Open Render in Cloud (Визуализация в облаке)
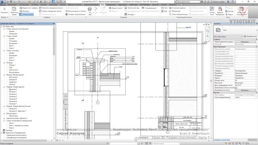258x145 pixels. [x=75, y=11]
